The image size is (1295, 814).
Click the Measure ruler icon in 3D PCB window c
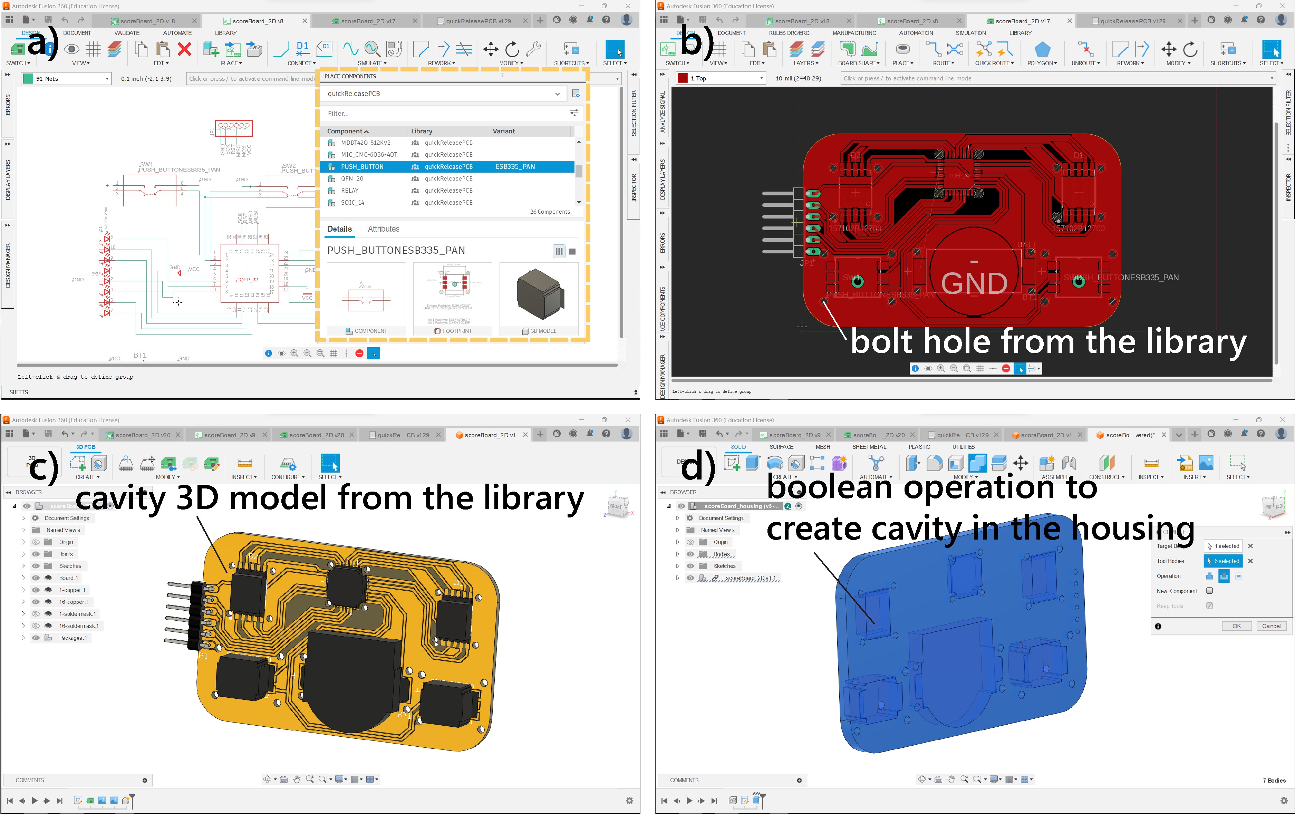point(244,464)
